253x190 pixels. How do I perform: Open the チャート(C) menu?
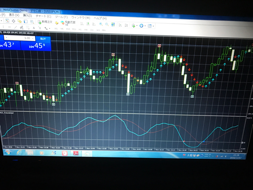[43, 16]
